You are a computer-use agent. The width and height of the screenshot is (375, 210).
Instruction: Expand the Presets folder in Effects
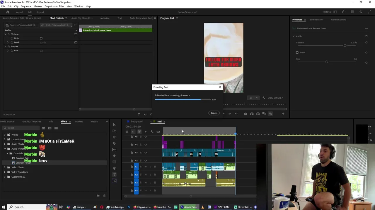click(x=5, y=135)
